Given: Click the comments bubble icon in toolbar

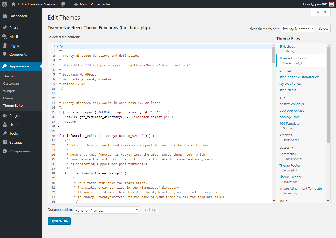Looking at the screenshot, I should tap(63, 4).
